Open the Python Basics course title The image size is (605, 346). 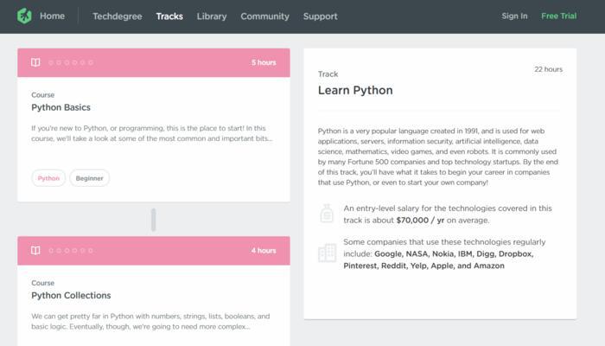[x=61, y=107]
